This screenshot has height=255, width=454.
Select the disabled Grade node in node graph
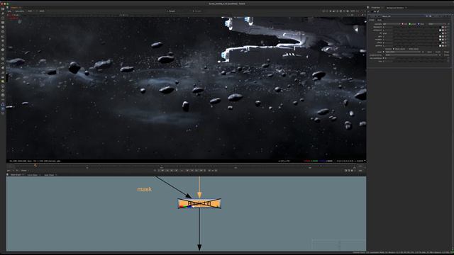click(x=199, y=203)
